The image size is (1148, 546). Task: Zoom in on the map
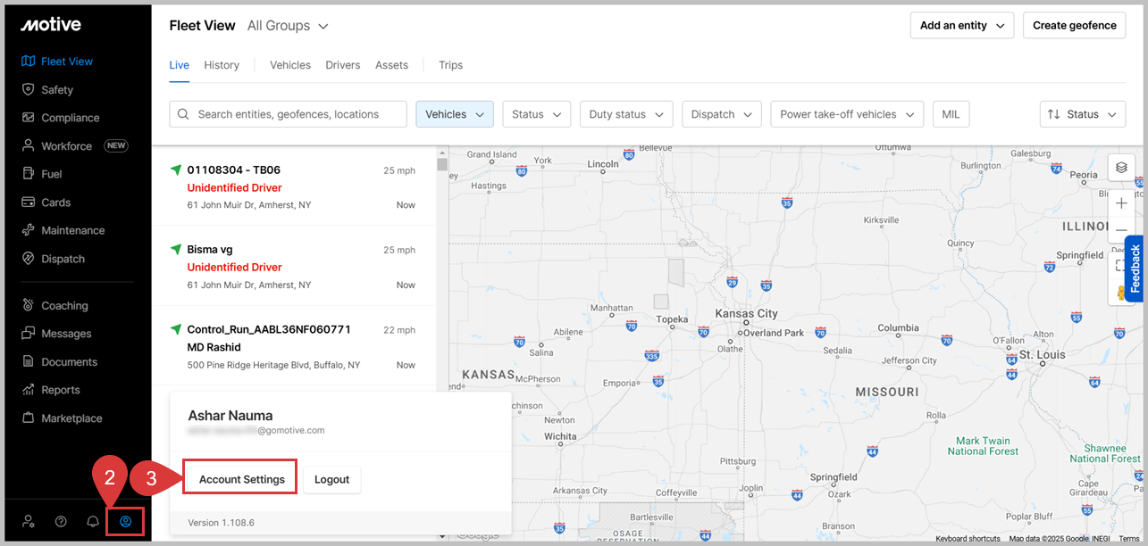tap(1121, 203)
